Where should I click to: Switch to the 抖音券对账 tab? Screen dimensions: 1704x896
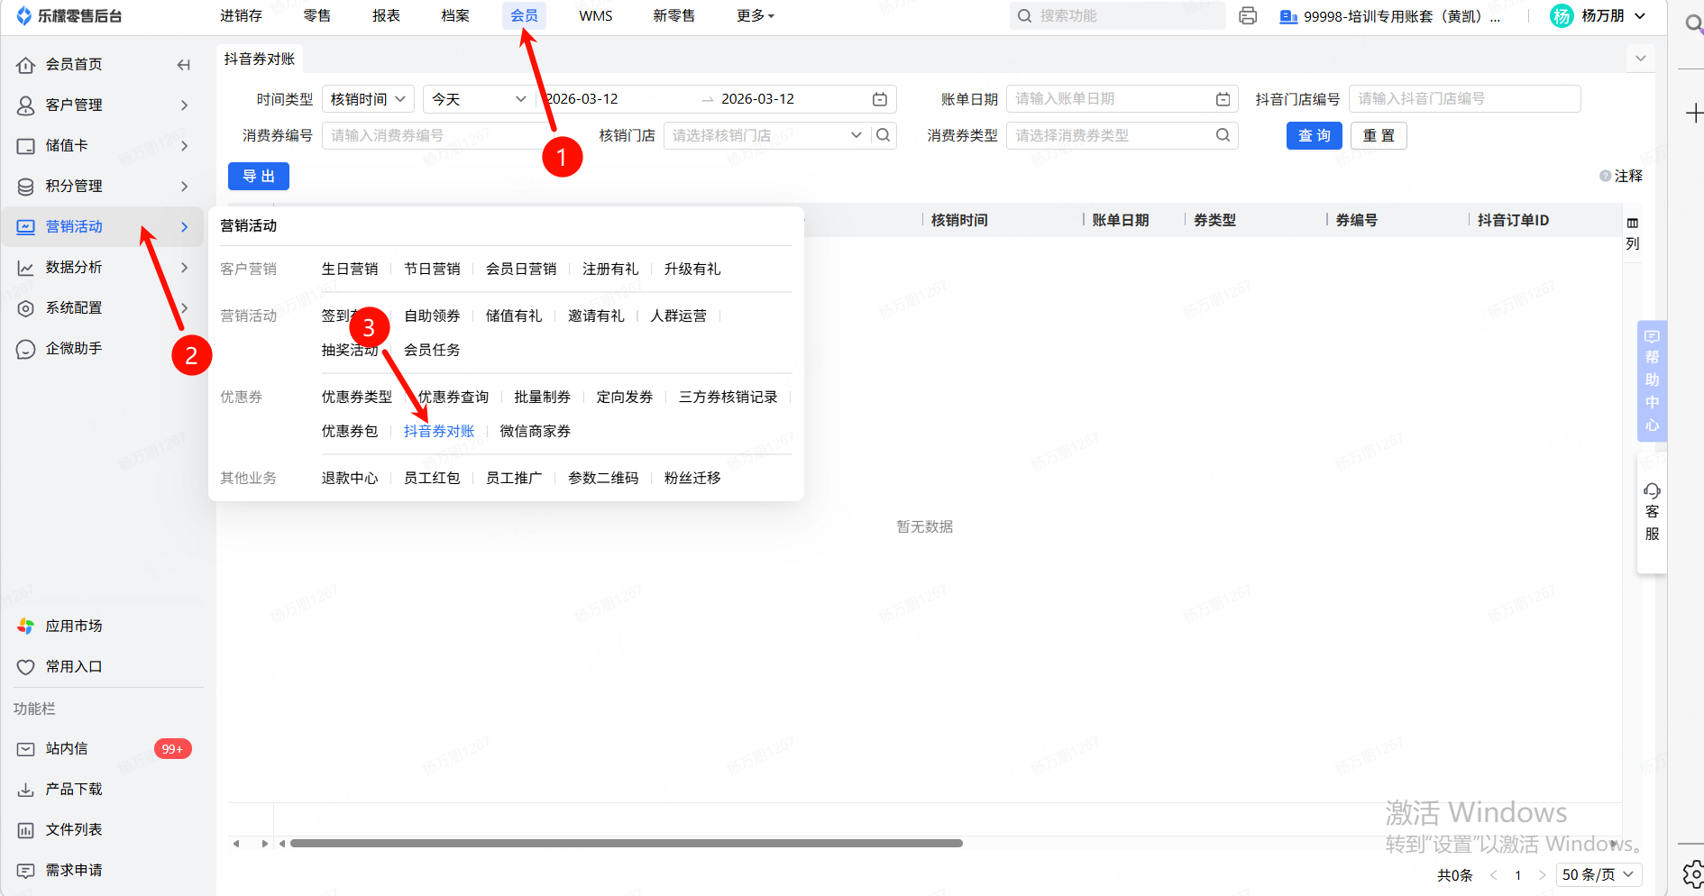260,59
